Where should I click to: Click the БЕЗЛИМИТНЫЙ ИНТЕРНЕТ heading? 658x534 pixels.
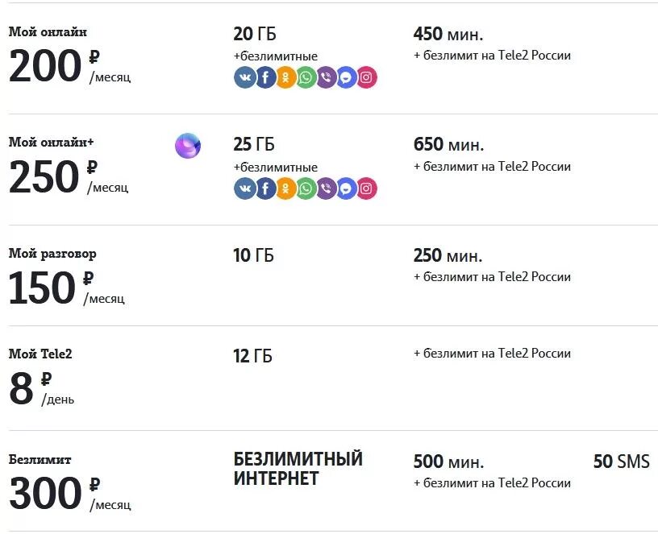pos(298,469)
